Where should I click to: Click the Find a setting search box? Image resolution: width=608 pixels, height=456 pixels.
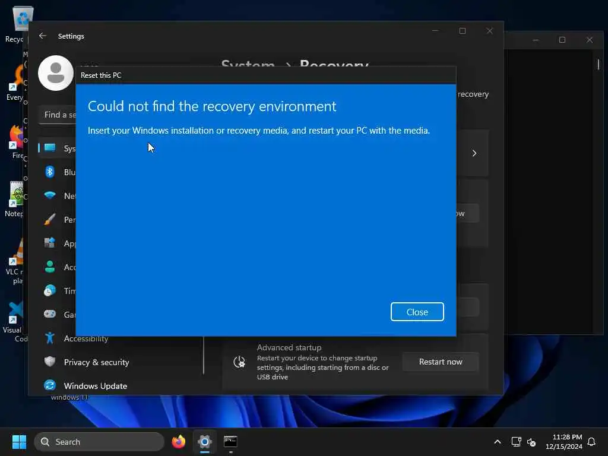point(58,115)
